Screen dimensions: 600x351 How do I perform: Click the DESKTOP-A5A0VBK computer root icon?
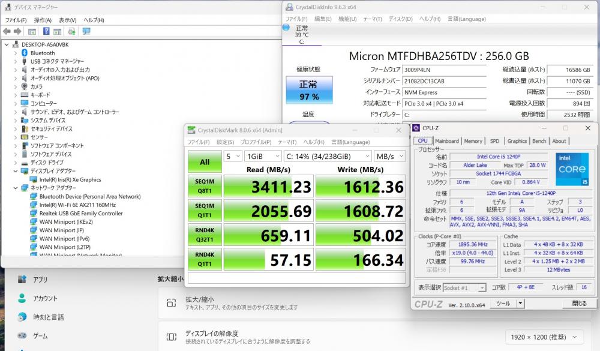tap(16, 44)
